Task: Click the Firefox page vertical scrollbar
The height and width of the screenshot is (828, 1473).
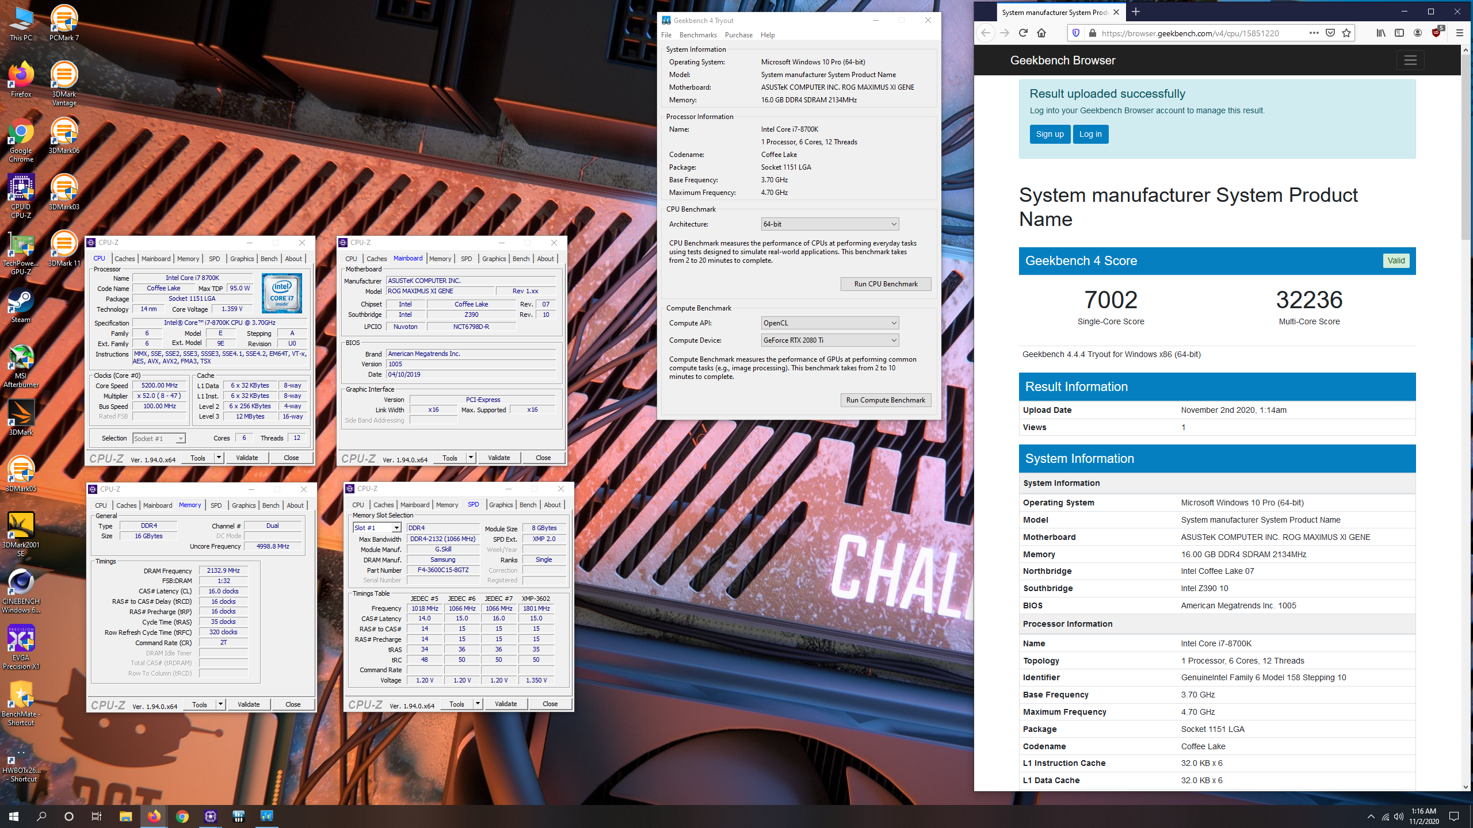Action: coord(1466,147)
